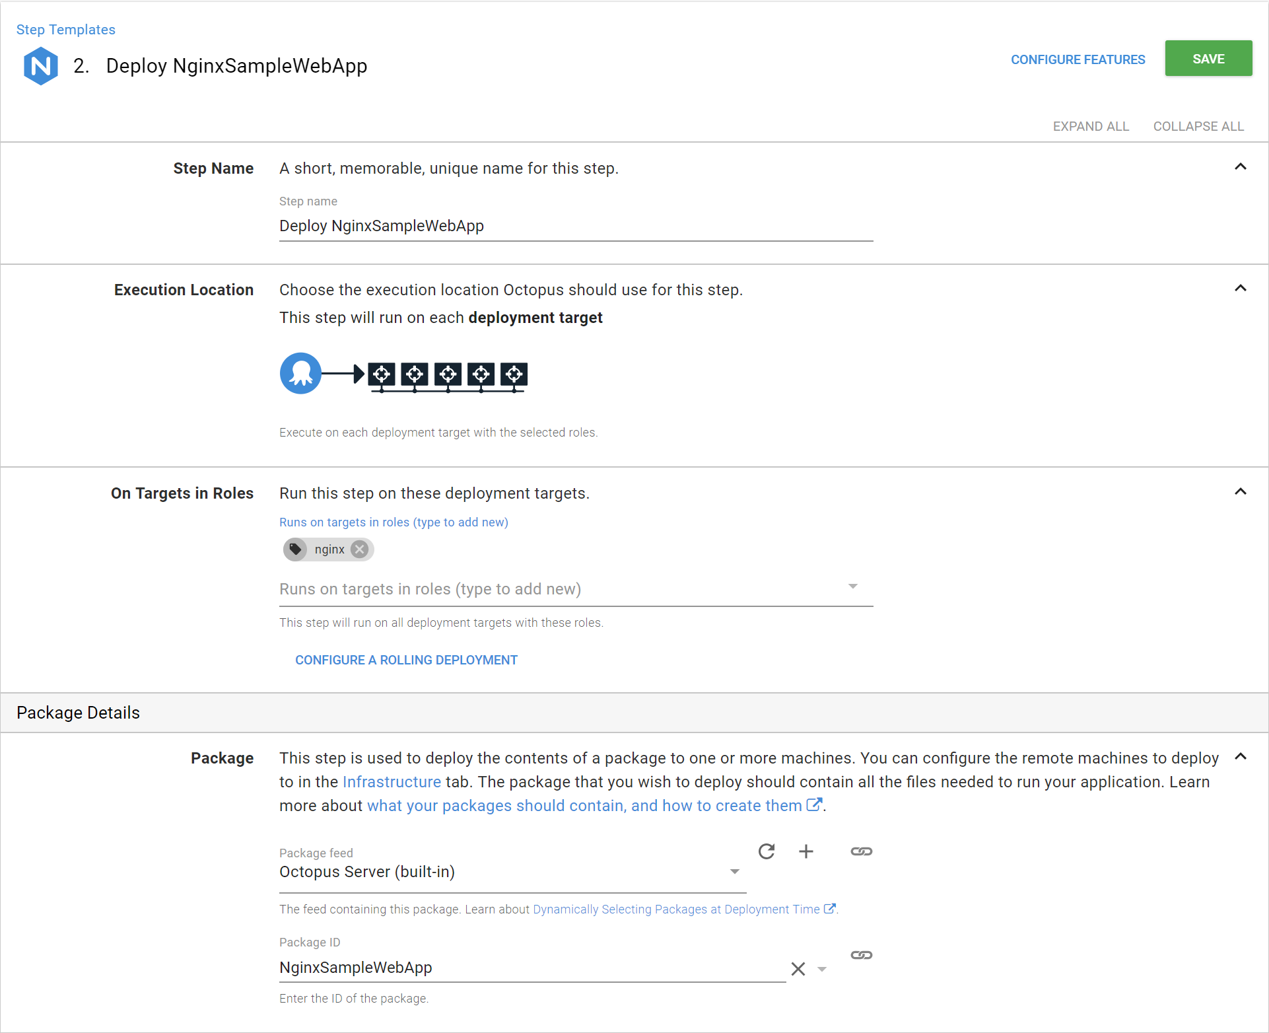Add a new package feed
Image resolution: width=1269 pixels, height=1033 pixels.
[x=806, y=851]
